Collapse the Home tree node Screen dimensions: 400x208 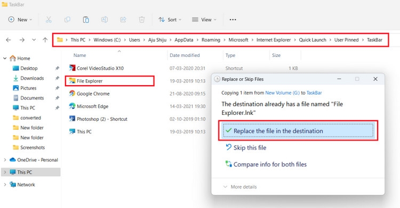[5, 59]
